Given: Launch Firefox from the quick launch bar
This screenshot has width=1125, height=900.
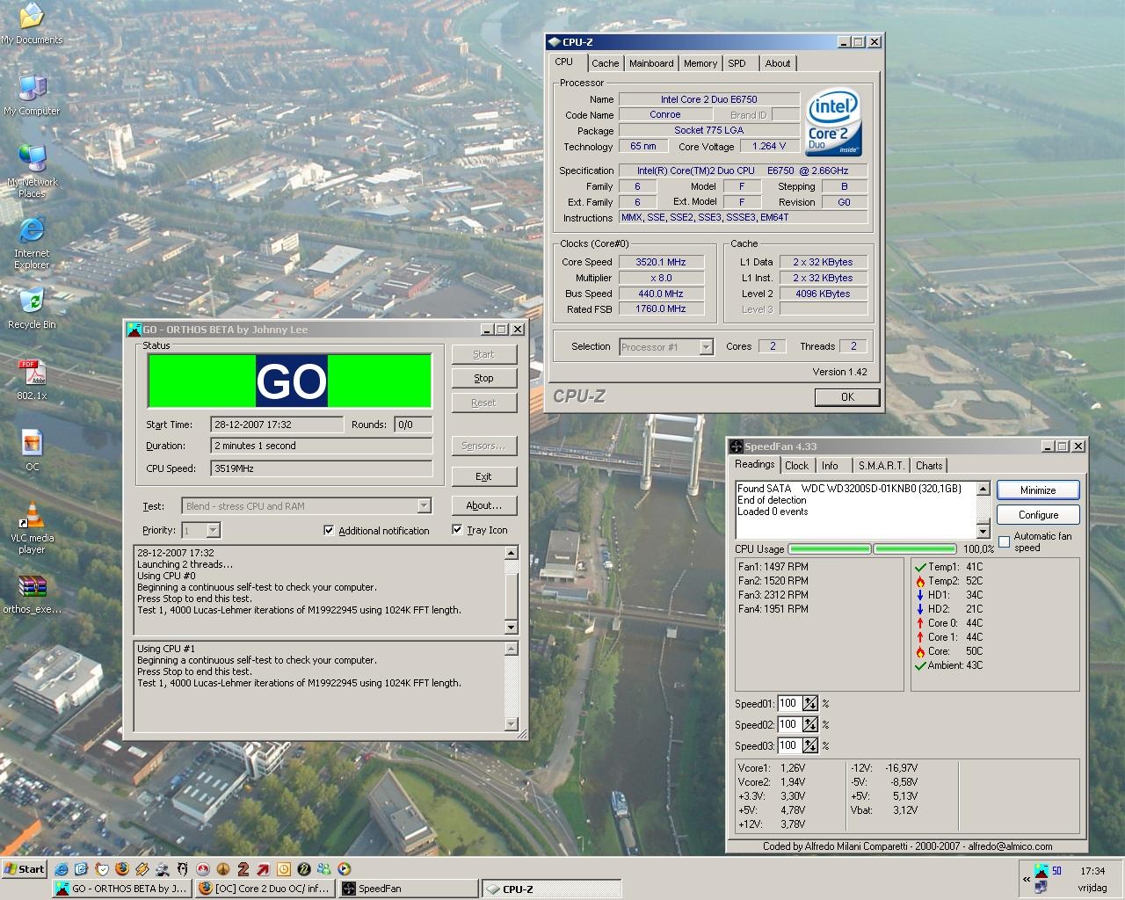Looking at the screenshot, I should [121, 869].
